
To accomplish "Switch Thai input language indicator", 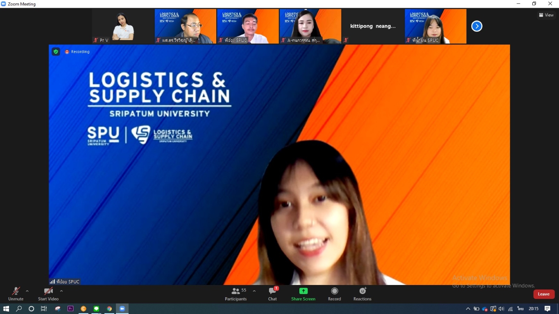I will coord(521,309).
